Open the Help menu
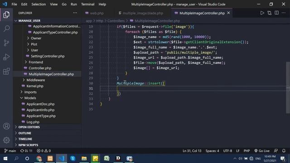The width and height of the screenshot is (290, 163). (102, 4)
